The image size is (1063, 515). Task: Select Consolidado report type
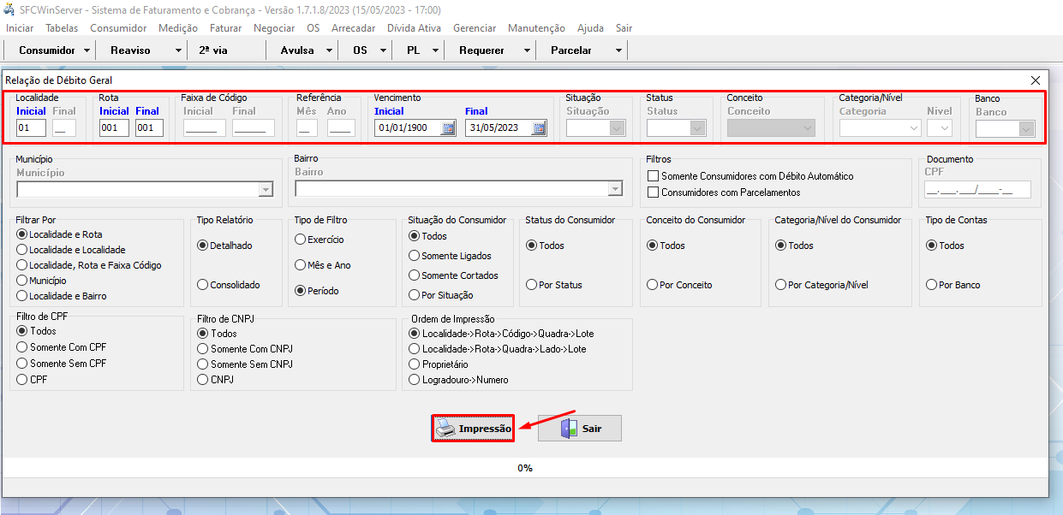(x=203, y=285)
